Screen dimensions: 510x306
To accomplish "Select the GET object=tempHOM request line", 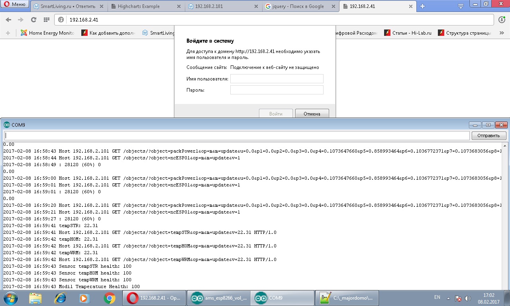I will coord(140,246).
